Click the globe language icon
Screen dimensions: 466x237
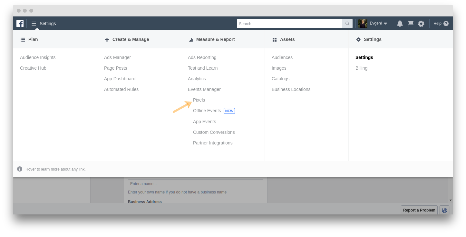tap(444, 210)
